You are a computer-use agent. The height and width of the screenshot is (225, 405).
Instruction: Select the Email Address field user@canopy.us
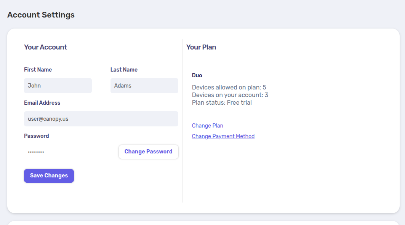[101, 119]
